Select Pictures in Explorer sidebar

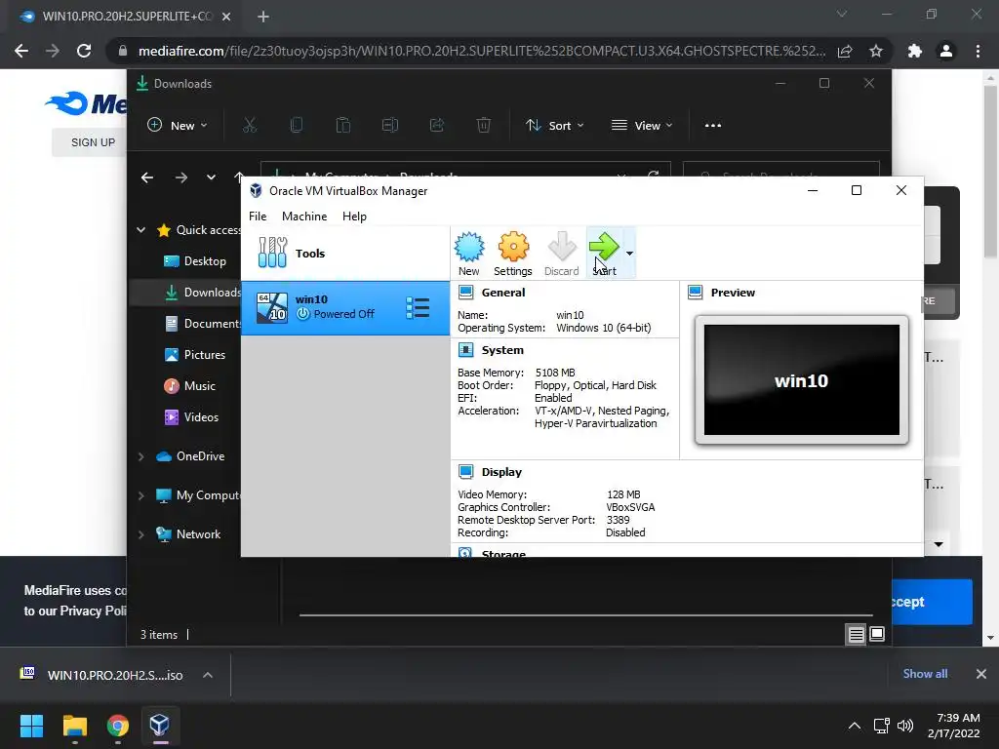[x=195, y=355]
